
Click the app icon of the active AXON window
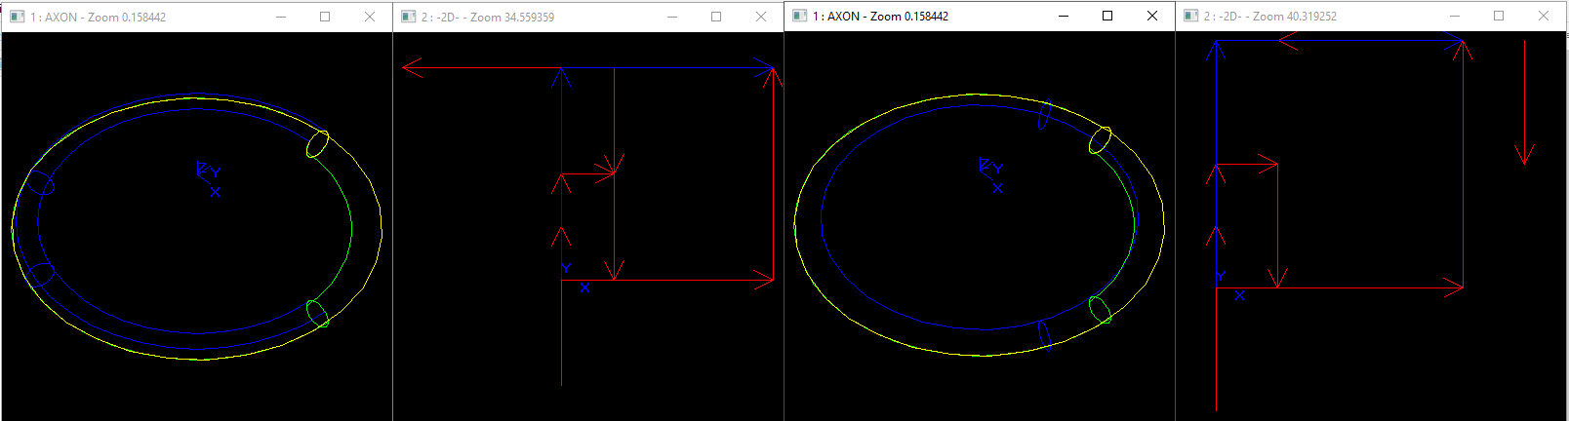[x=799, y=16]
